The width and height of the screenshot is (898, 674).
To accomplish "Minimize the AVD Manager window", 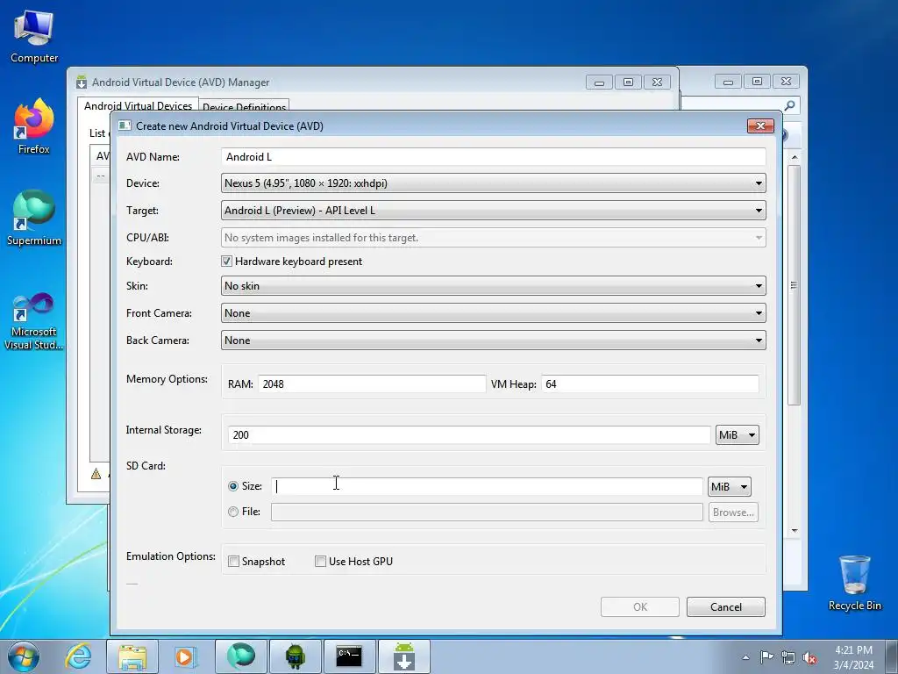I will 599,82.
